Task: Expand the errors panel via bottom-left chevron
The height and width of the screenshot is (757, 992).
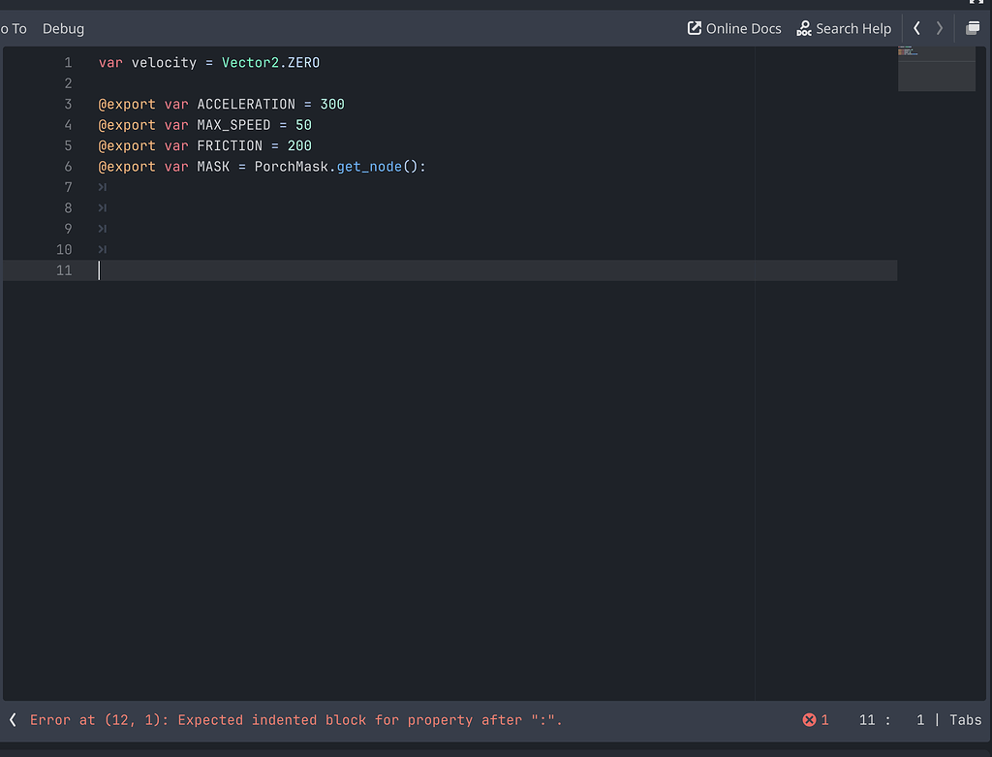Action: pos(12,720)
